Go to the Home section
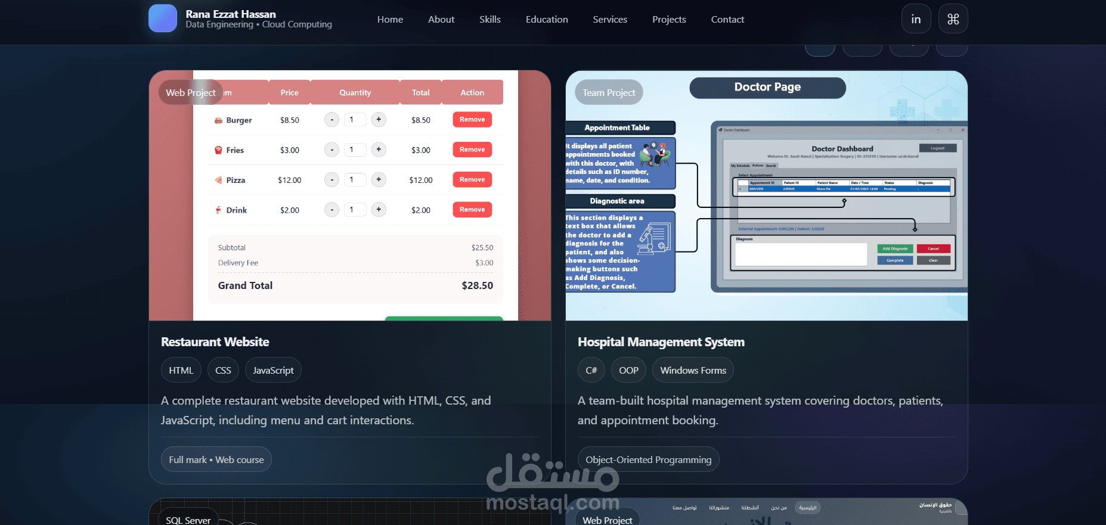Screen dimensions: 1106x525 pos(390,19)
